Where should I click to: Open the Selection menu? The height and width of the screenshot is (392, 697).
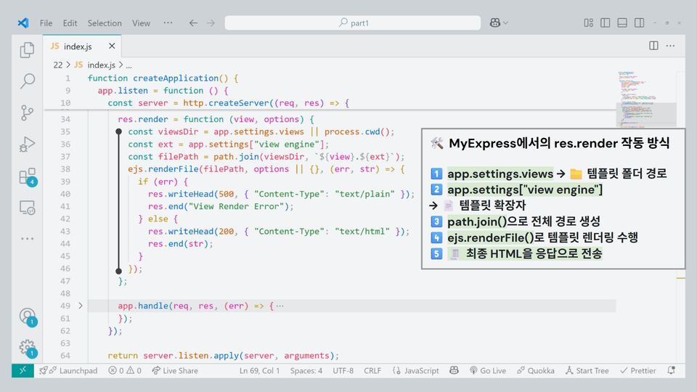[x=105, y=23]
